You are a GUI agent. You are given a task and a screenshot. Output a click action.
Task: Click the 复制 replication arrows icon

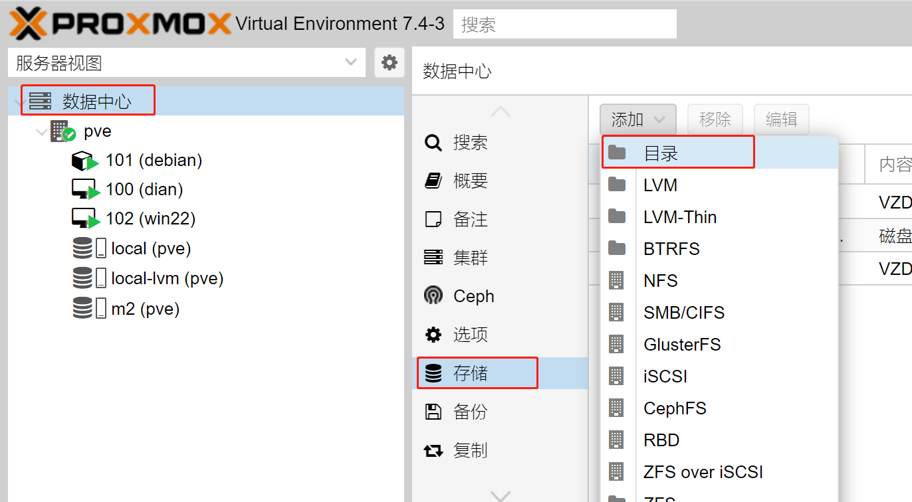pyautogui.click(x=433, y=451)
